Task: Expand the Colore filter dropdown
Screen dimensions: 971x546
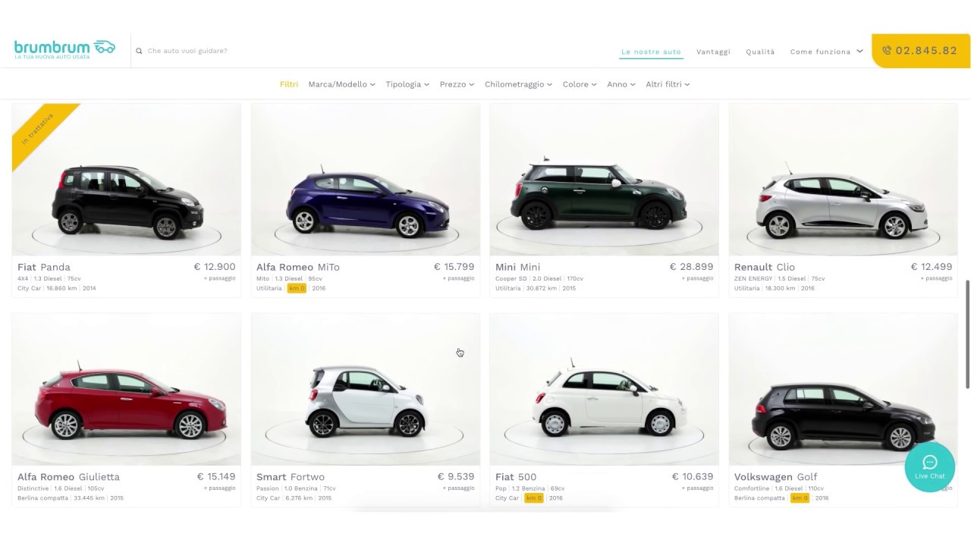Action: pos(580,84)
